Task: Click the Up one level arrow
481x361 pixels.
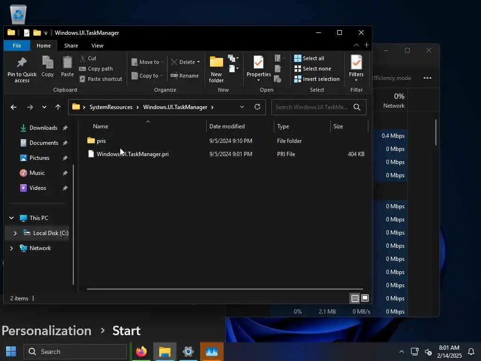Action: [58, 107]
